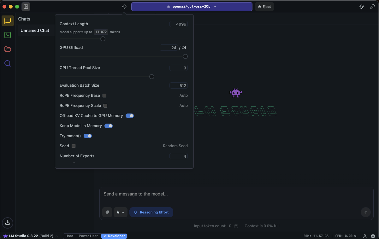
Task: Open the wrench settings icon at top right
Action: pyautogui.click(x=372, y=7)
